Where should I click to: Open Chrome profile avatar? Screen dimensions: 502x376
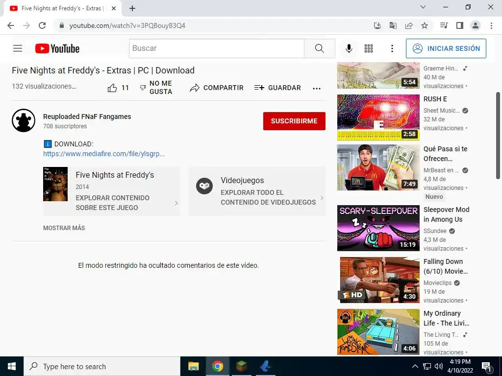point(476,25)
